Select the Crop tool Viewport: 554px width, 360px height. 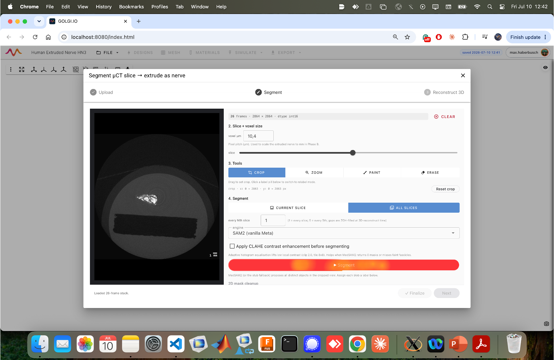(x=257, y=173)
